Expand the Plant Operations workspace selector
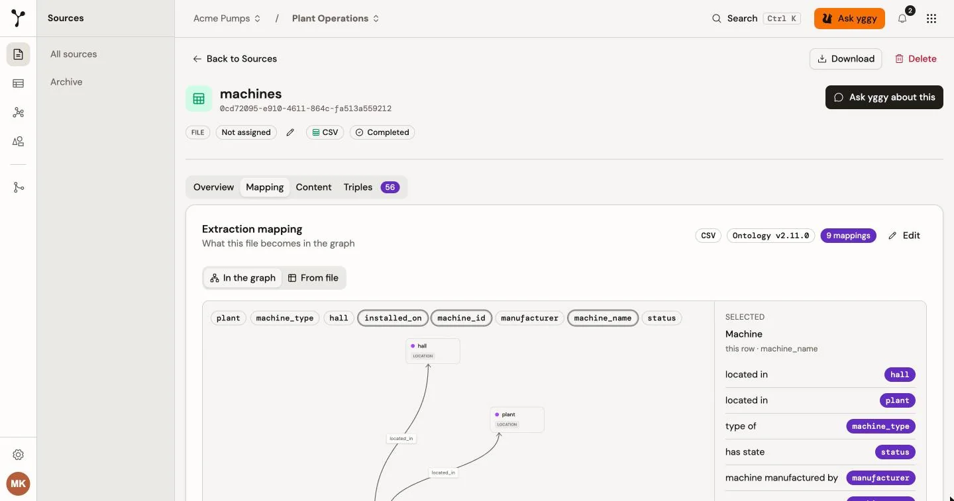Viewport: 954px width, 501px height. pyautogui.click(x=335, y=19)
